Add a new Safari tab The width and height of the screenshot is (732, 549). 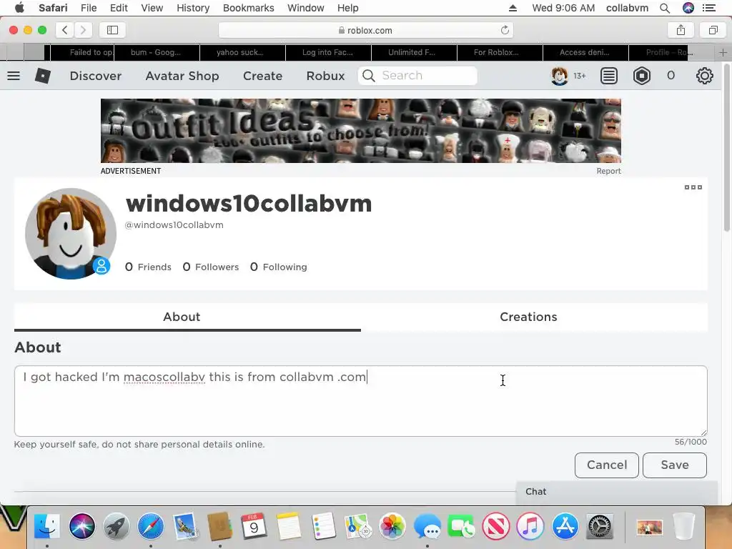[723, 52]
